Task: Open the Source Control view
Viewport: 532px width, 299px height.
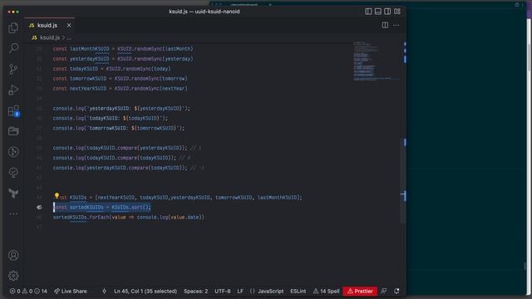Action: (13, 69)
